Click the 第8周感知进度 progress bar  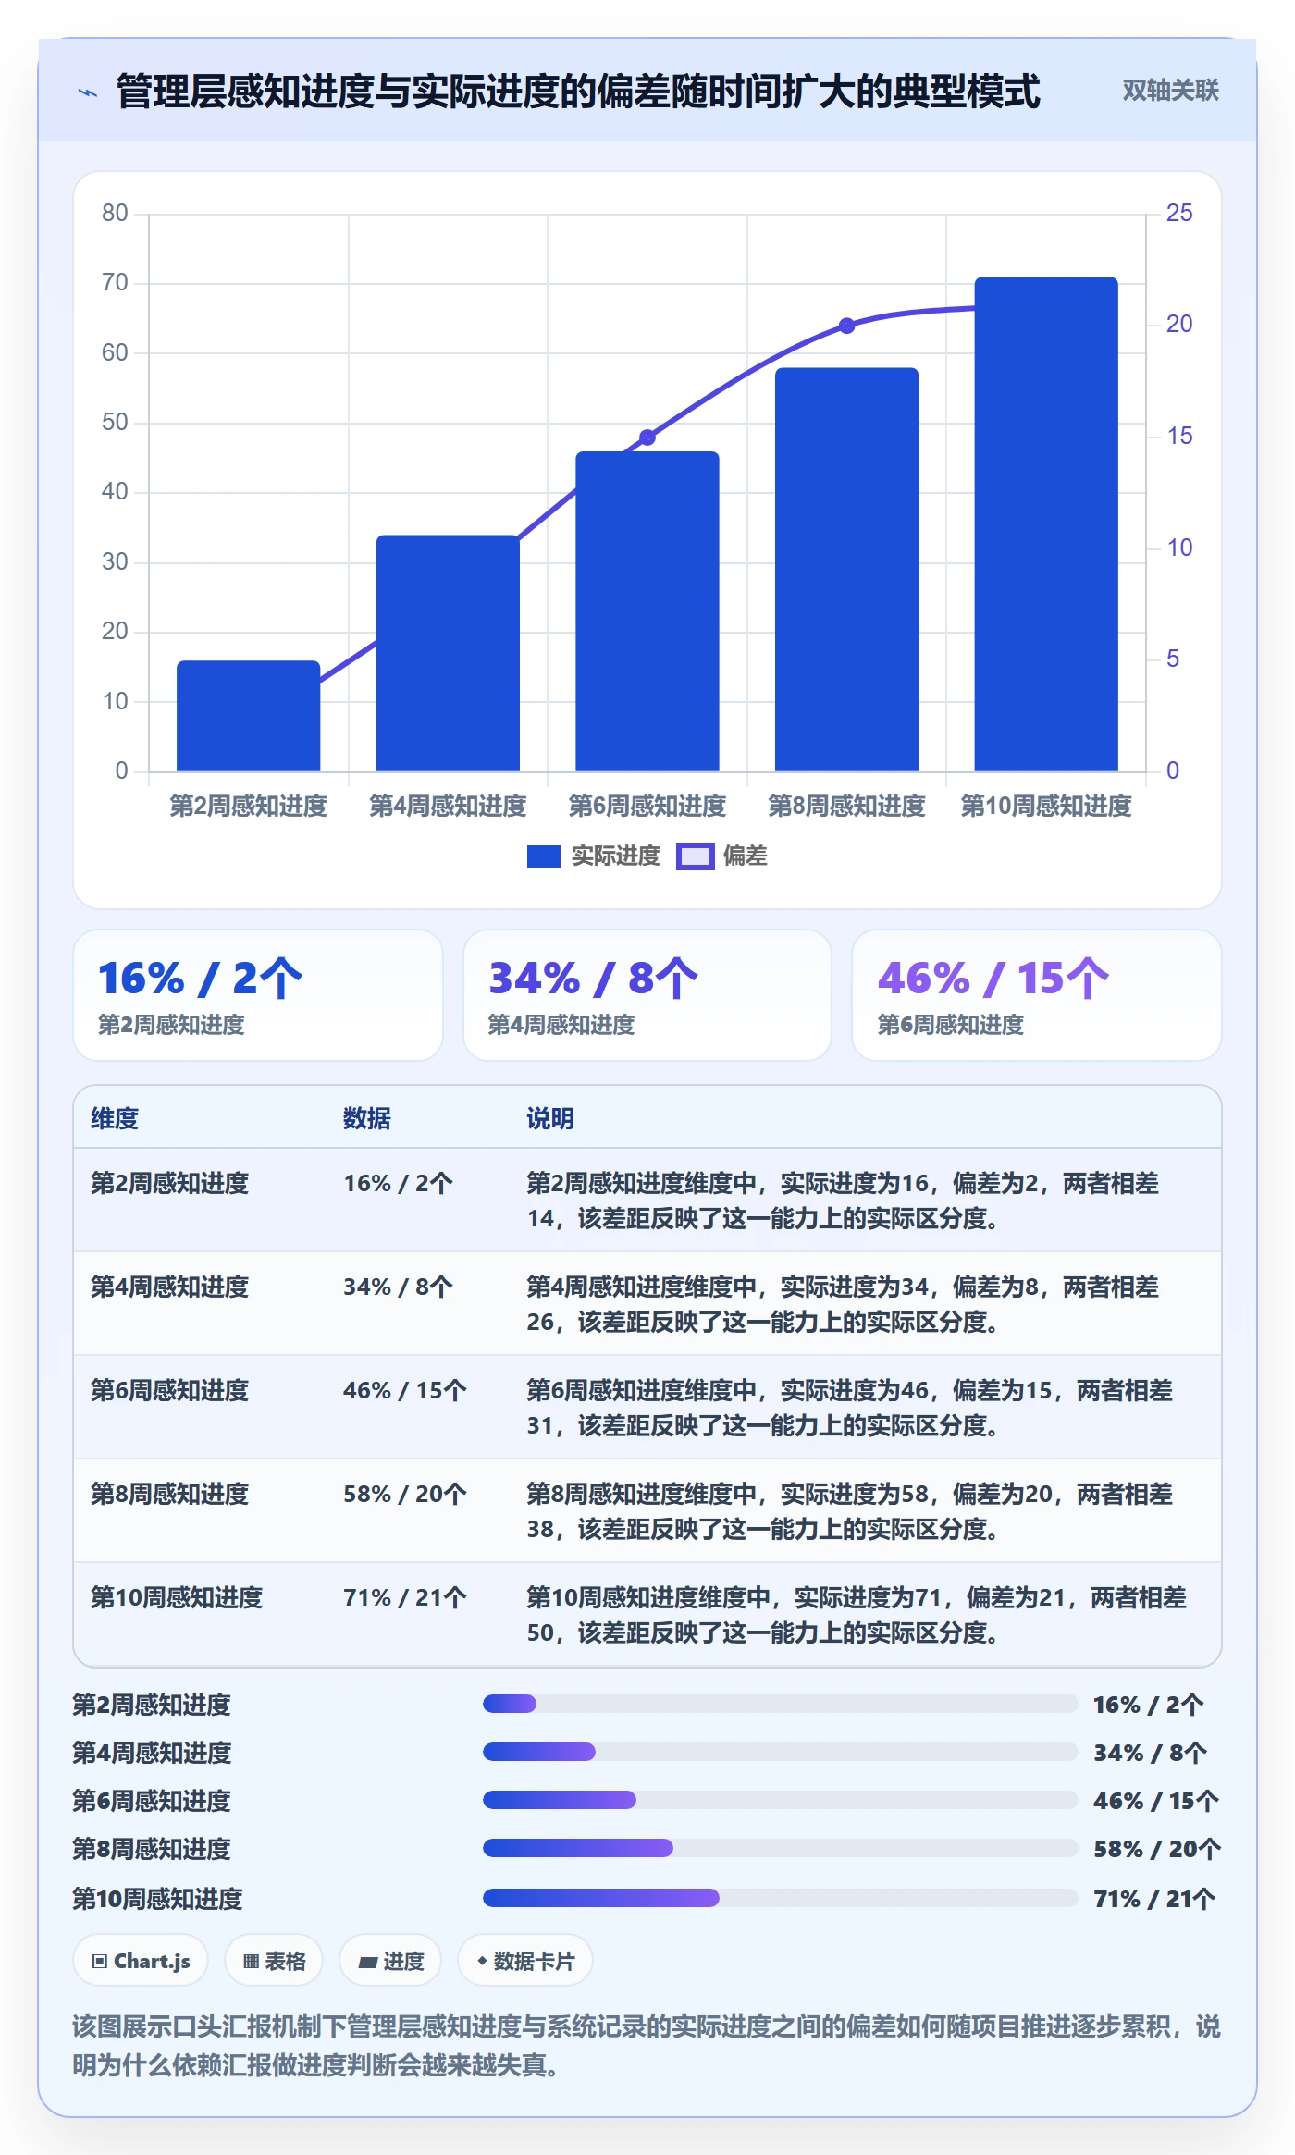tap(780, 1848)
